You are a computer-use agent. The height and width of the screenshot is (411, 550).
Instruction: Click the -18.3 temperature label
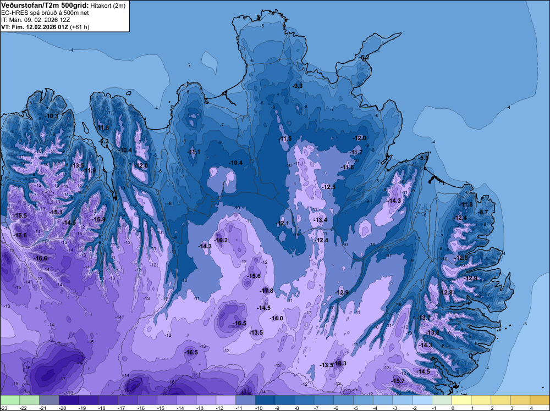[340, 363]
